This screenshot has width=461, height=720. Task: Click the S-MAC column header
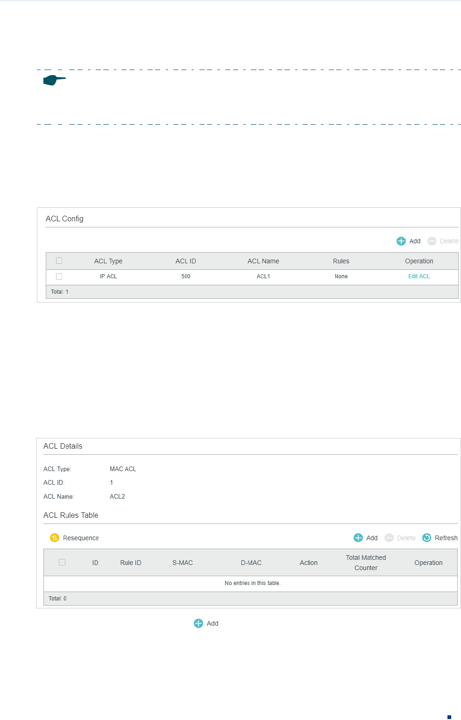(x=183, y=563)
